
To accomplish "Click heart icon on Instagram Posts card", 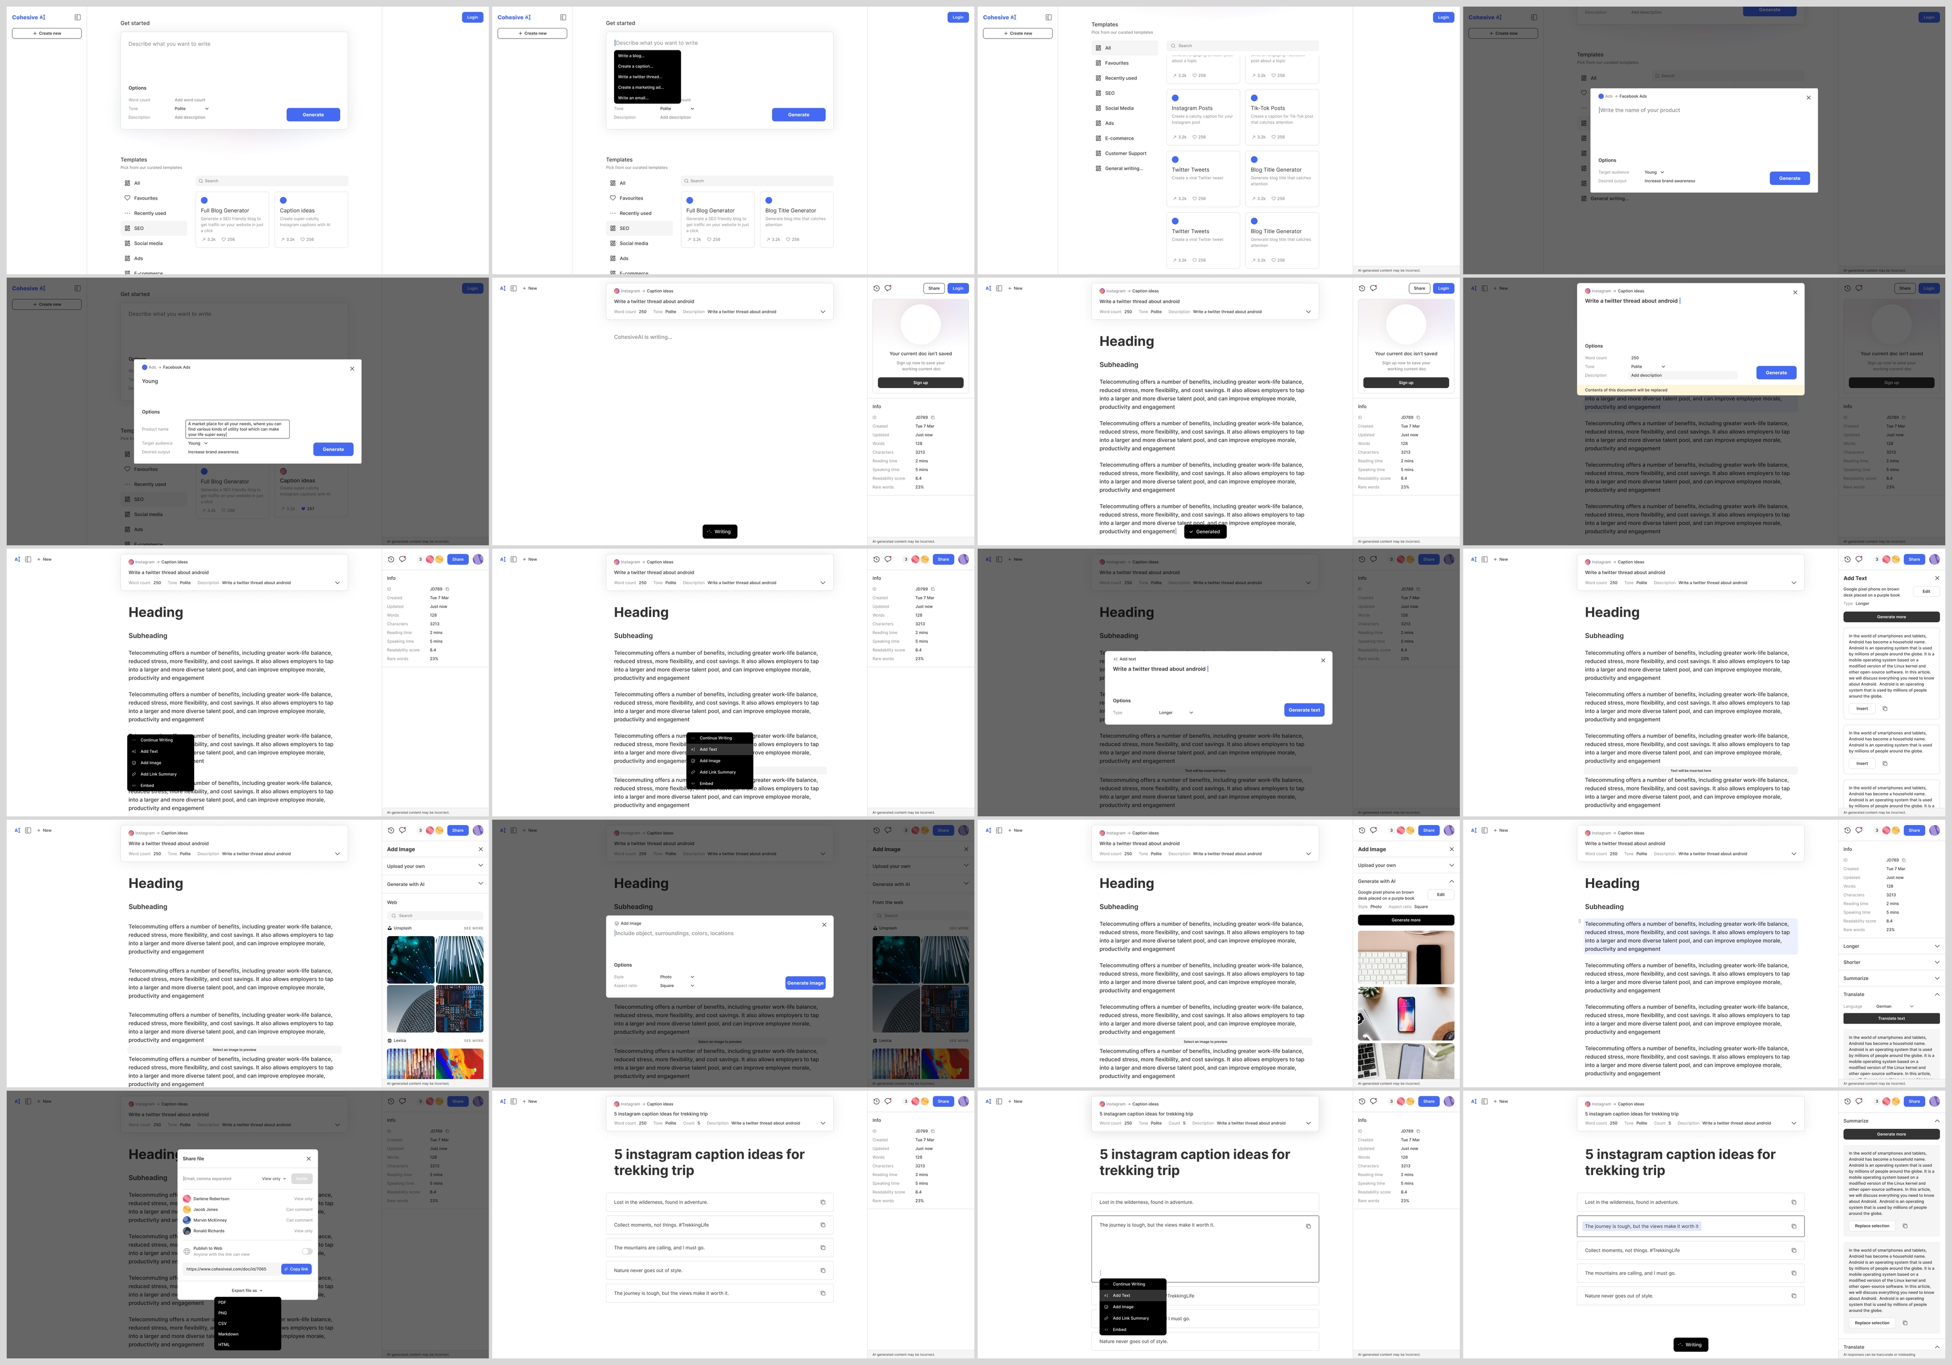I will [1194, 137].
